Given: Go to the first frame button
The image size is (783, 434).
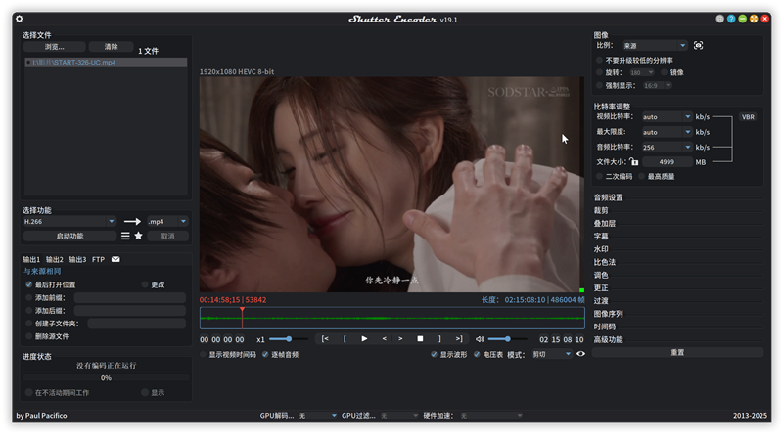Looking at the screenshot, I should tap(325, 339).
